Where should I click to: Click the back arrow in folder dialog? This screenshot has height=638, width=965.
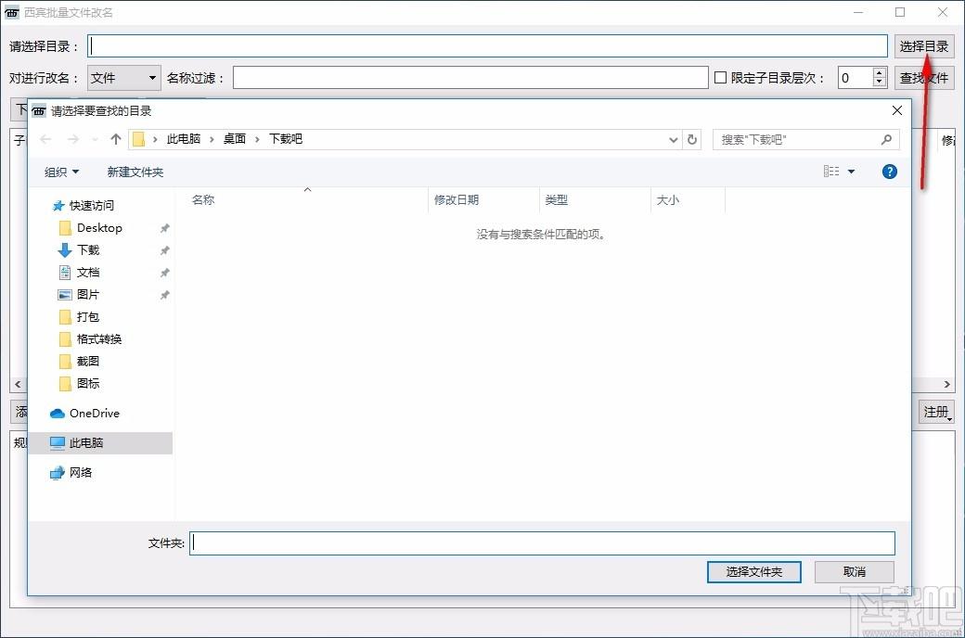point(45,140)
